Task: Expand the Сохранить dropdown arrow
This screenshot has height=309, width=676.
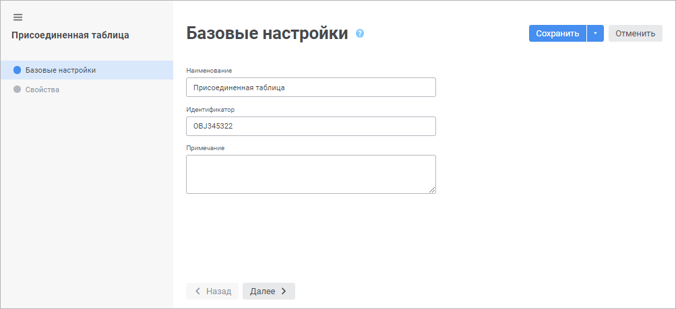Action: point(595,34)
